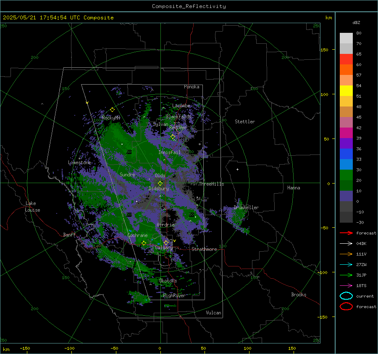This screenshot has width=378, height=354.
Task: Click the yellow diamond marker near RockyMH
Action: point(112,110)
